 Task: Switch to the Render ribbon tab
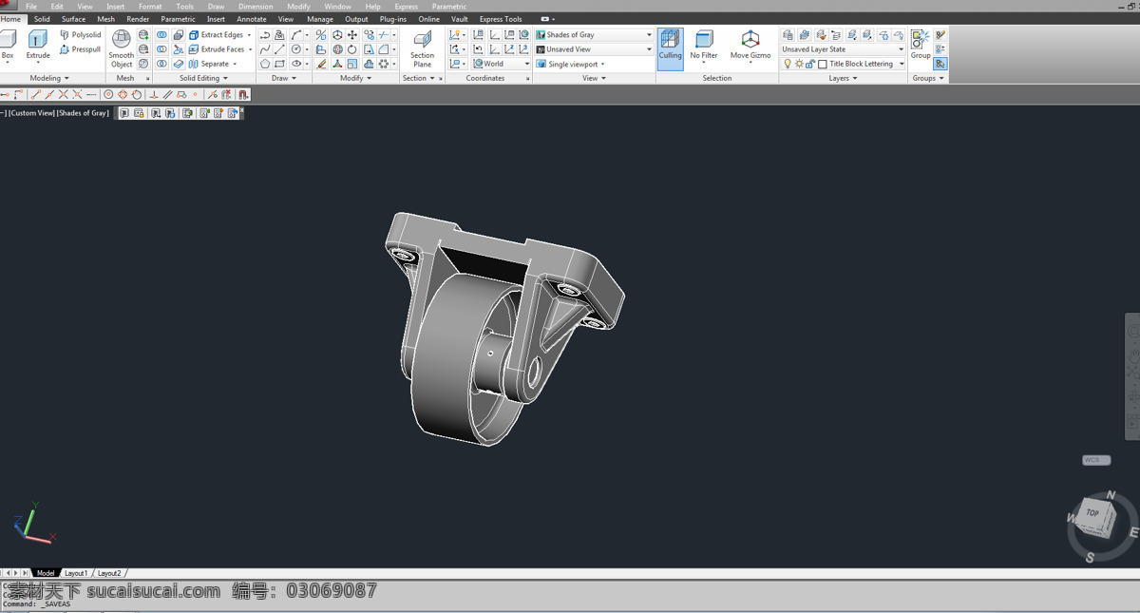coord(138,19)
